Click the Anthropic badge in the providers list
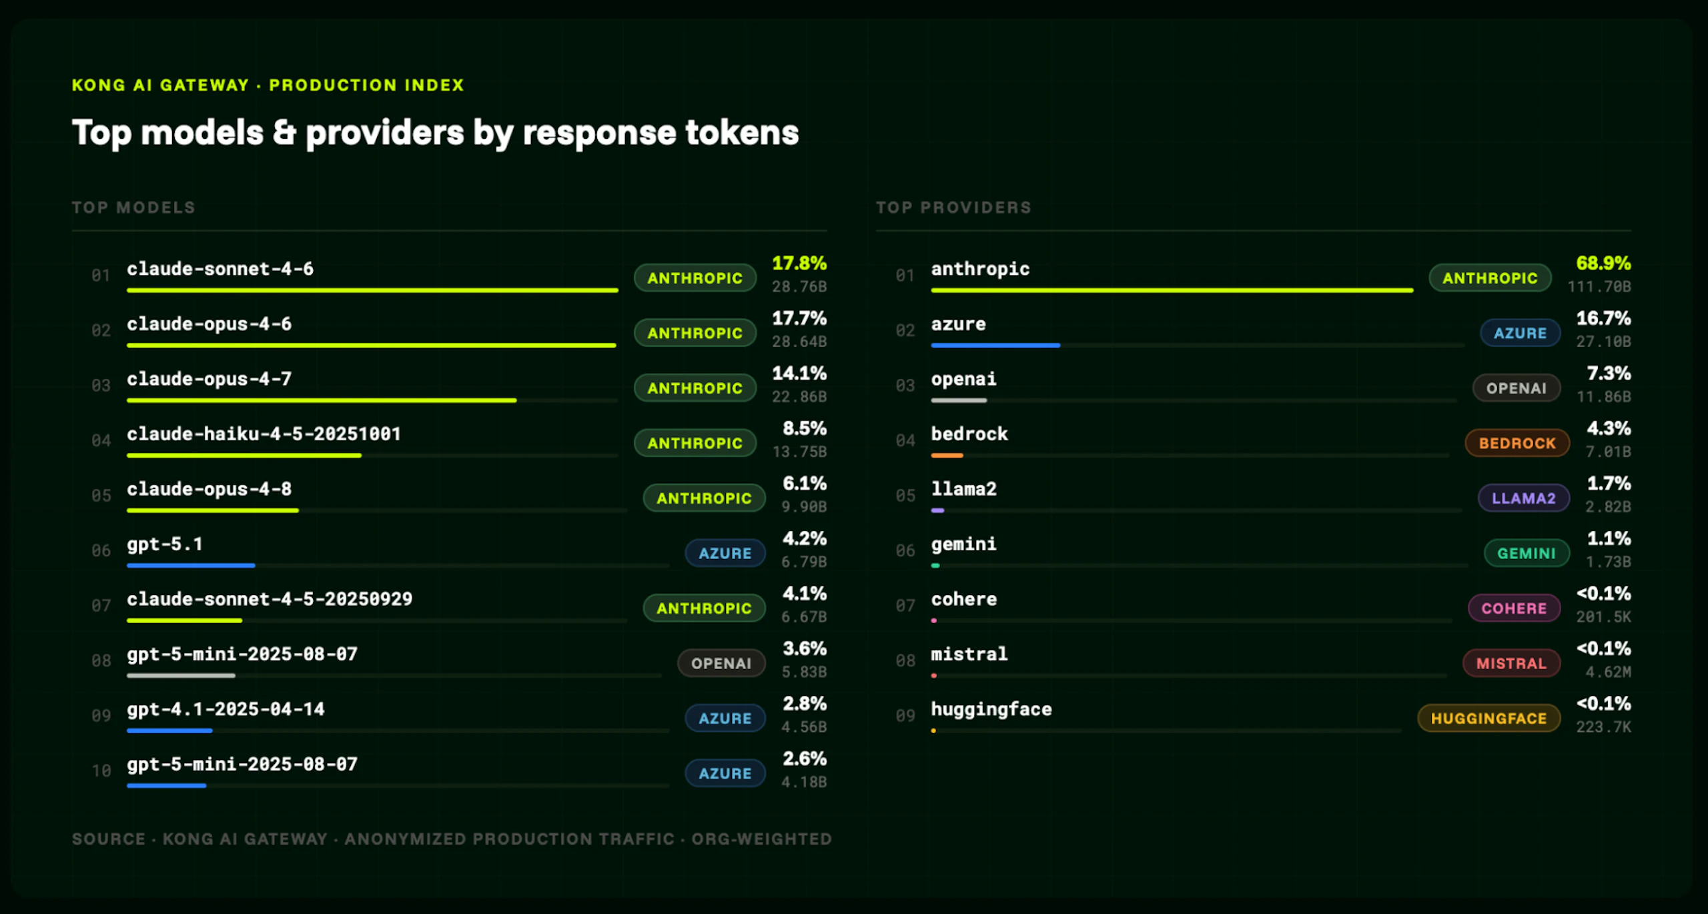The image size is (1708, 914). tap(1490, 278)
